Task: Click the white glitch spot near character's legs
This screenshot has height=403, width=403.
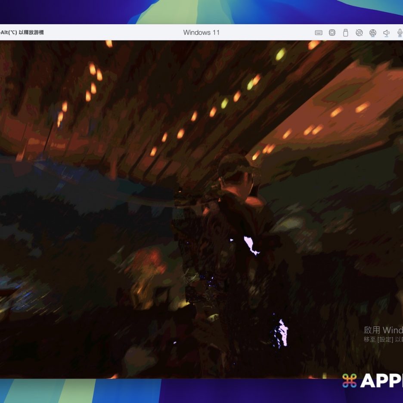Action: click(x=282, y=332)
